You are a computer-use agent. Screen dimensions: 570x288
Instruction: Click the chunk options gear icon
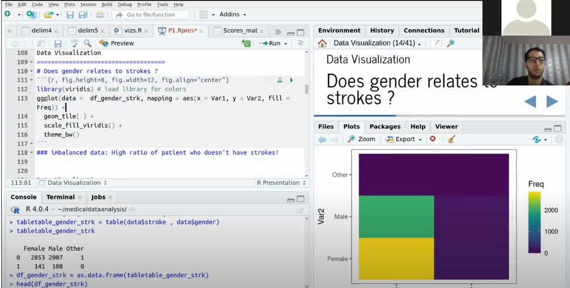[269, 80]
